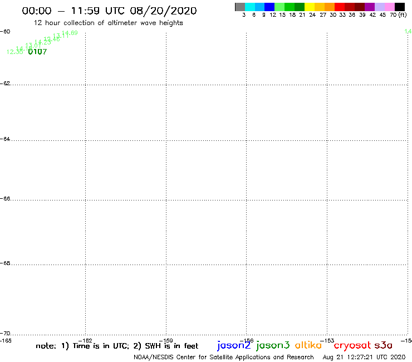This screenshot has height=362, width=412.
Task: Select the green jason3 legend label
Action: [x=273, y=345]
